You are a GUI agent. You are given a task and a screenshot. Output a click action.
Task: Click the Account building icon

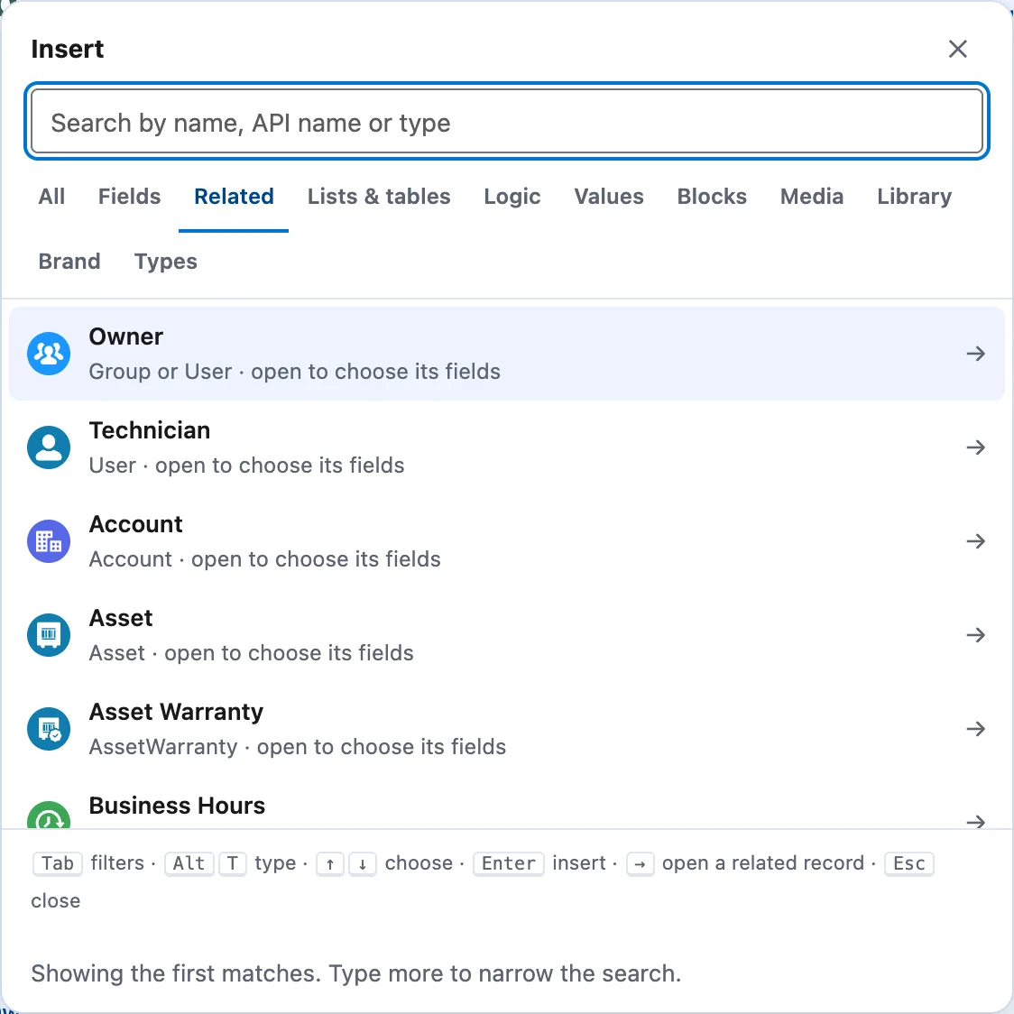[x=49, y=541]
